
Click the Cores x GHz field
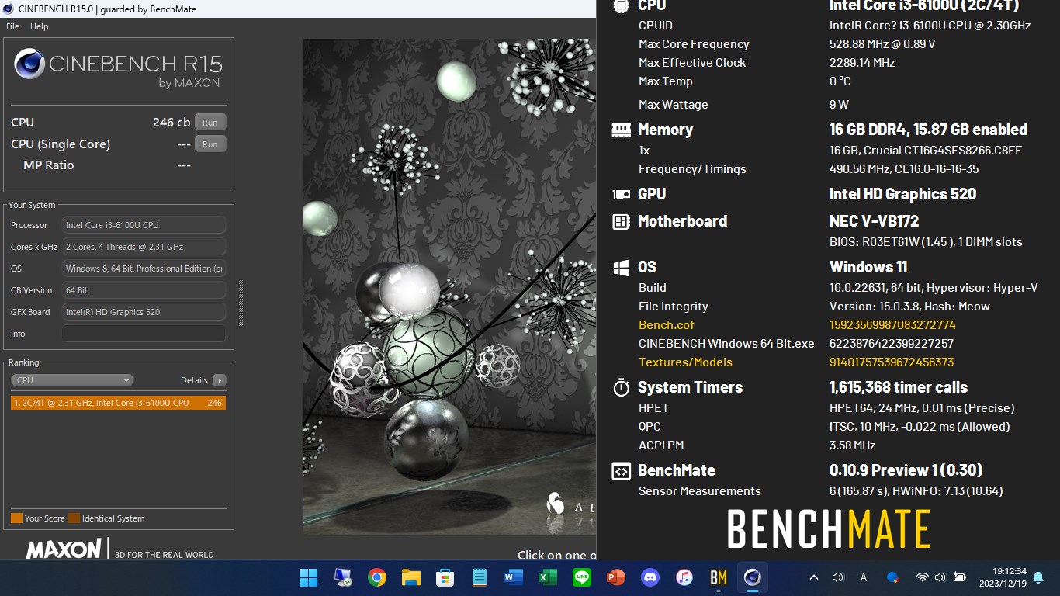[144, 247]
